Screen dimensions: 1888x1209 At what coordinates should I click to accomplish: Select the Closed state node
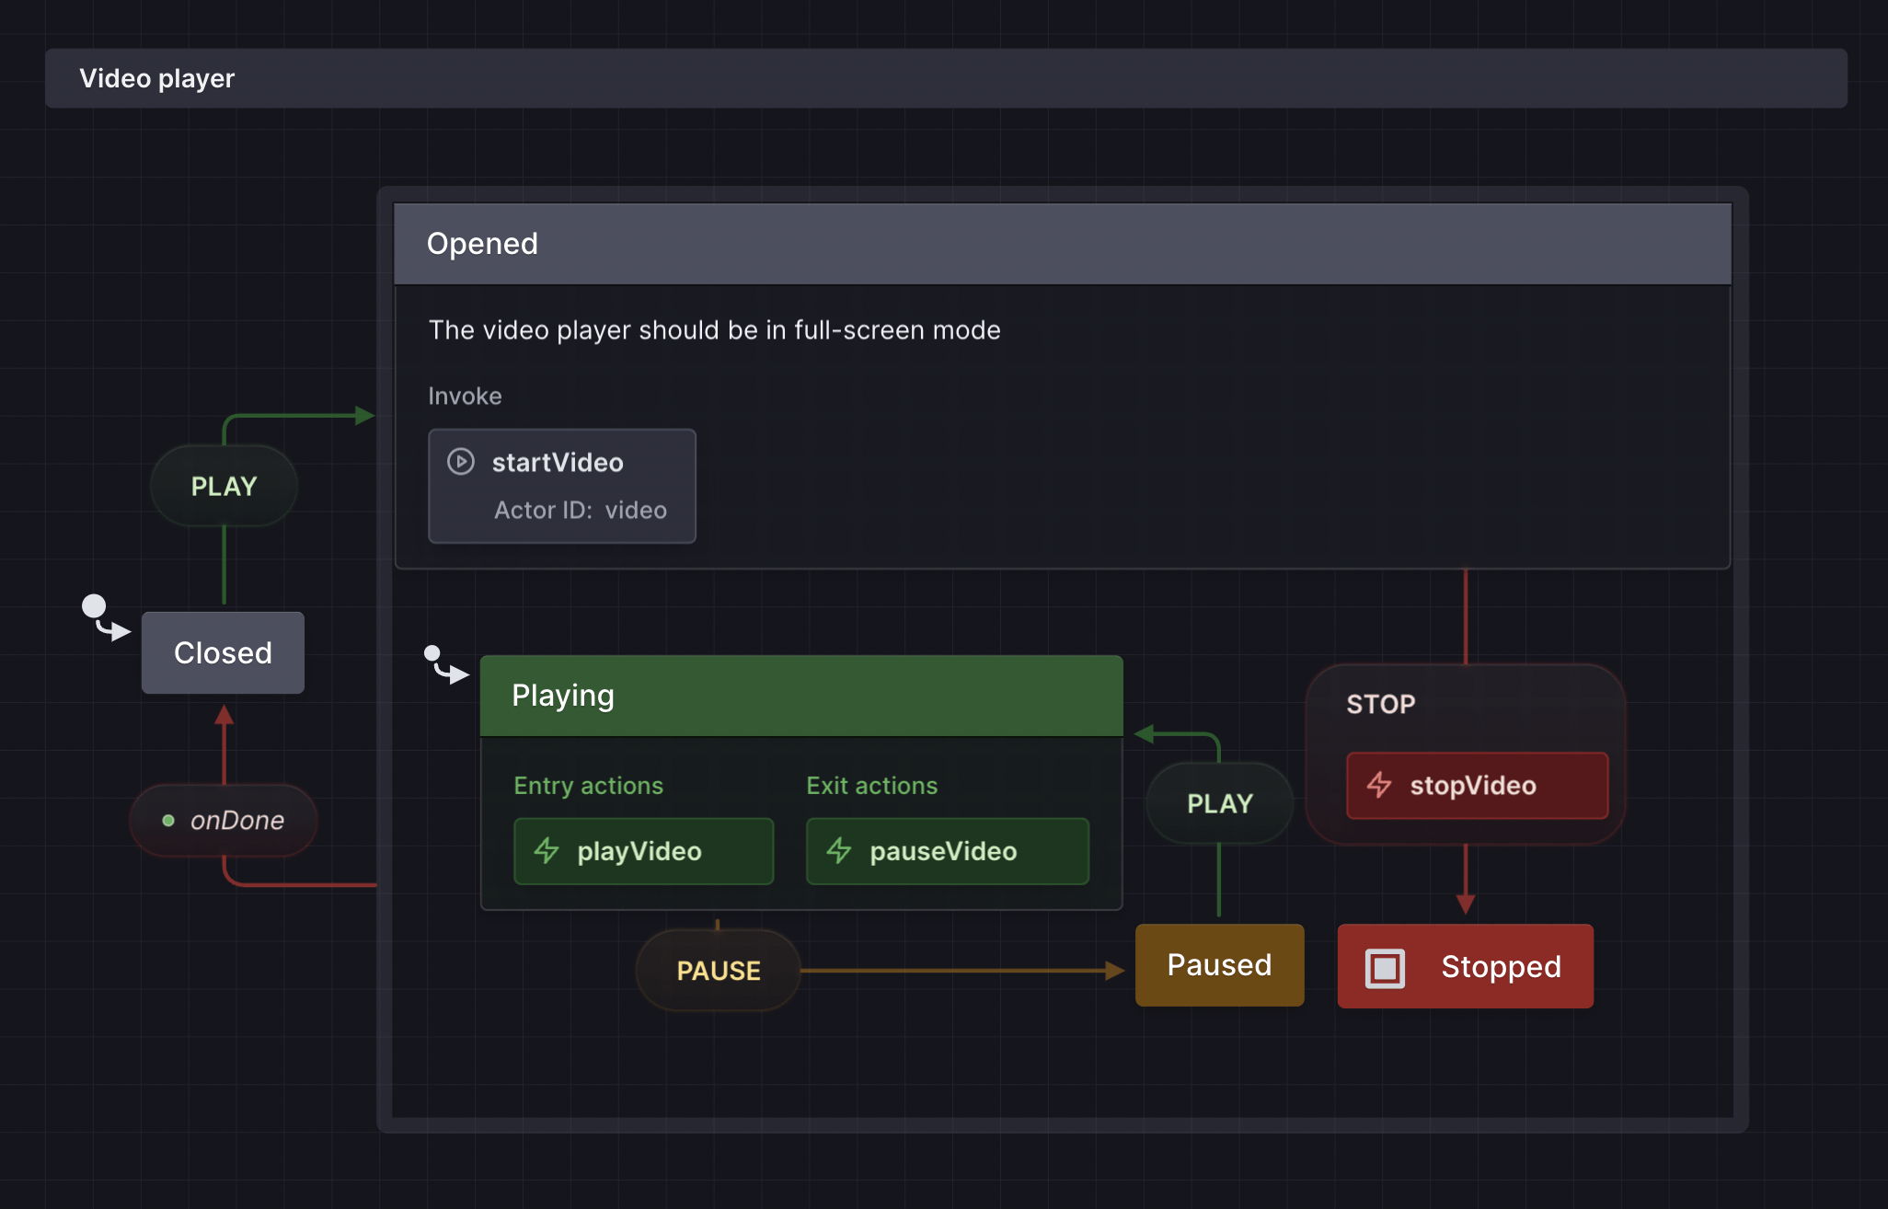point(223,652)
